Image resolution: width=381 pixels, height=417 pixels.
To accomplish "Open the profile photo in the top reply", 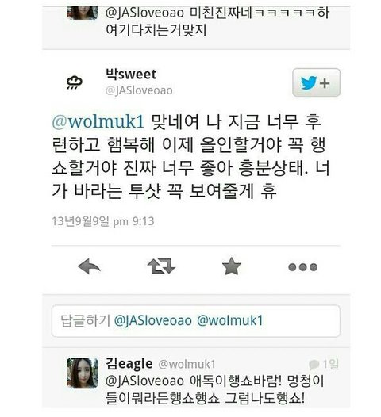I will coord(82,13).
